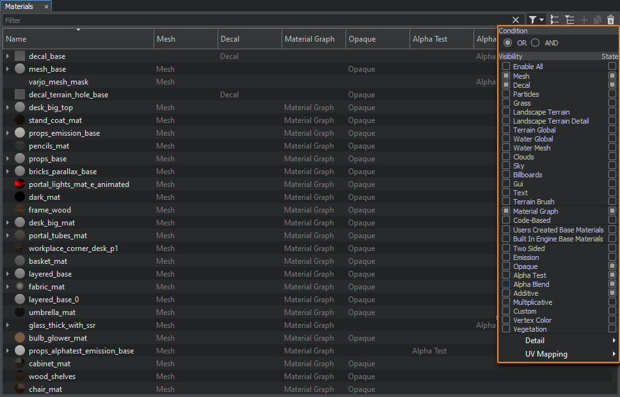
Task: Click the clone material icon
Action: (x=597, y=20)
